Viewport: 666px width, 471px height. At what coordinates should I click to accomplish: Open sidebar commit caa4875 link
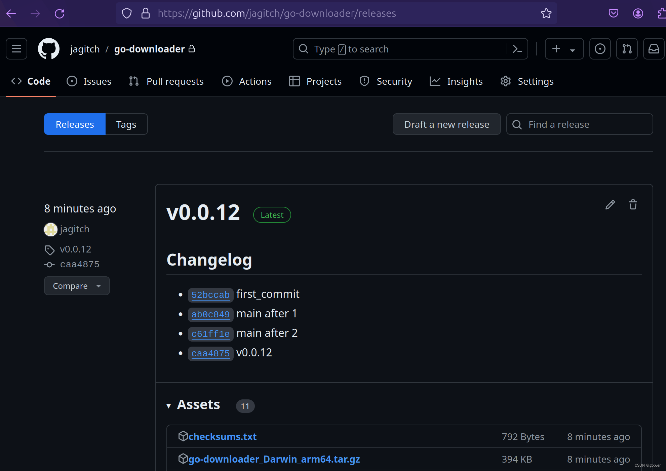coord(80,265)
